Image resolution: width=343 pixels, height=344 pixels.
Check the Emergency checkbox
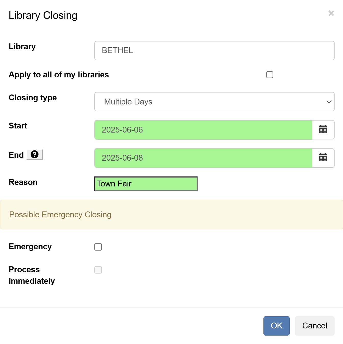point(98,247)
